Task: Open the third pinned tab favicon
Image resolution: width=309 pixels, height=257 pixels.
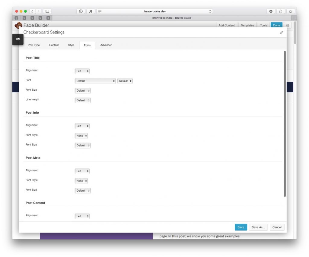Action: click(32, 18)
